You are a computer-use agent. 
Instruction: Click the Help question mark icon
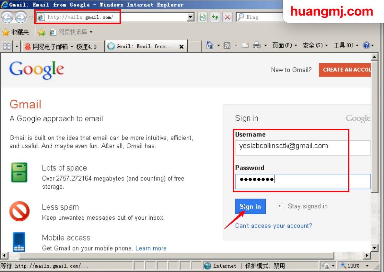tap(367, 45)
